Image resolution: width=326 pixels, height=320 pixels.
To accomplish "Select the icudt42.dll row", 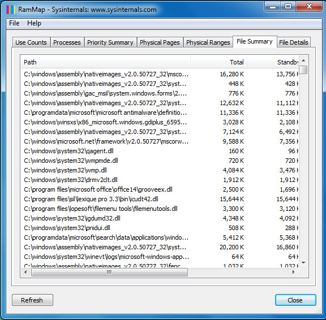I will [x=160, y=199].
